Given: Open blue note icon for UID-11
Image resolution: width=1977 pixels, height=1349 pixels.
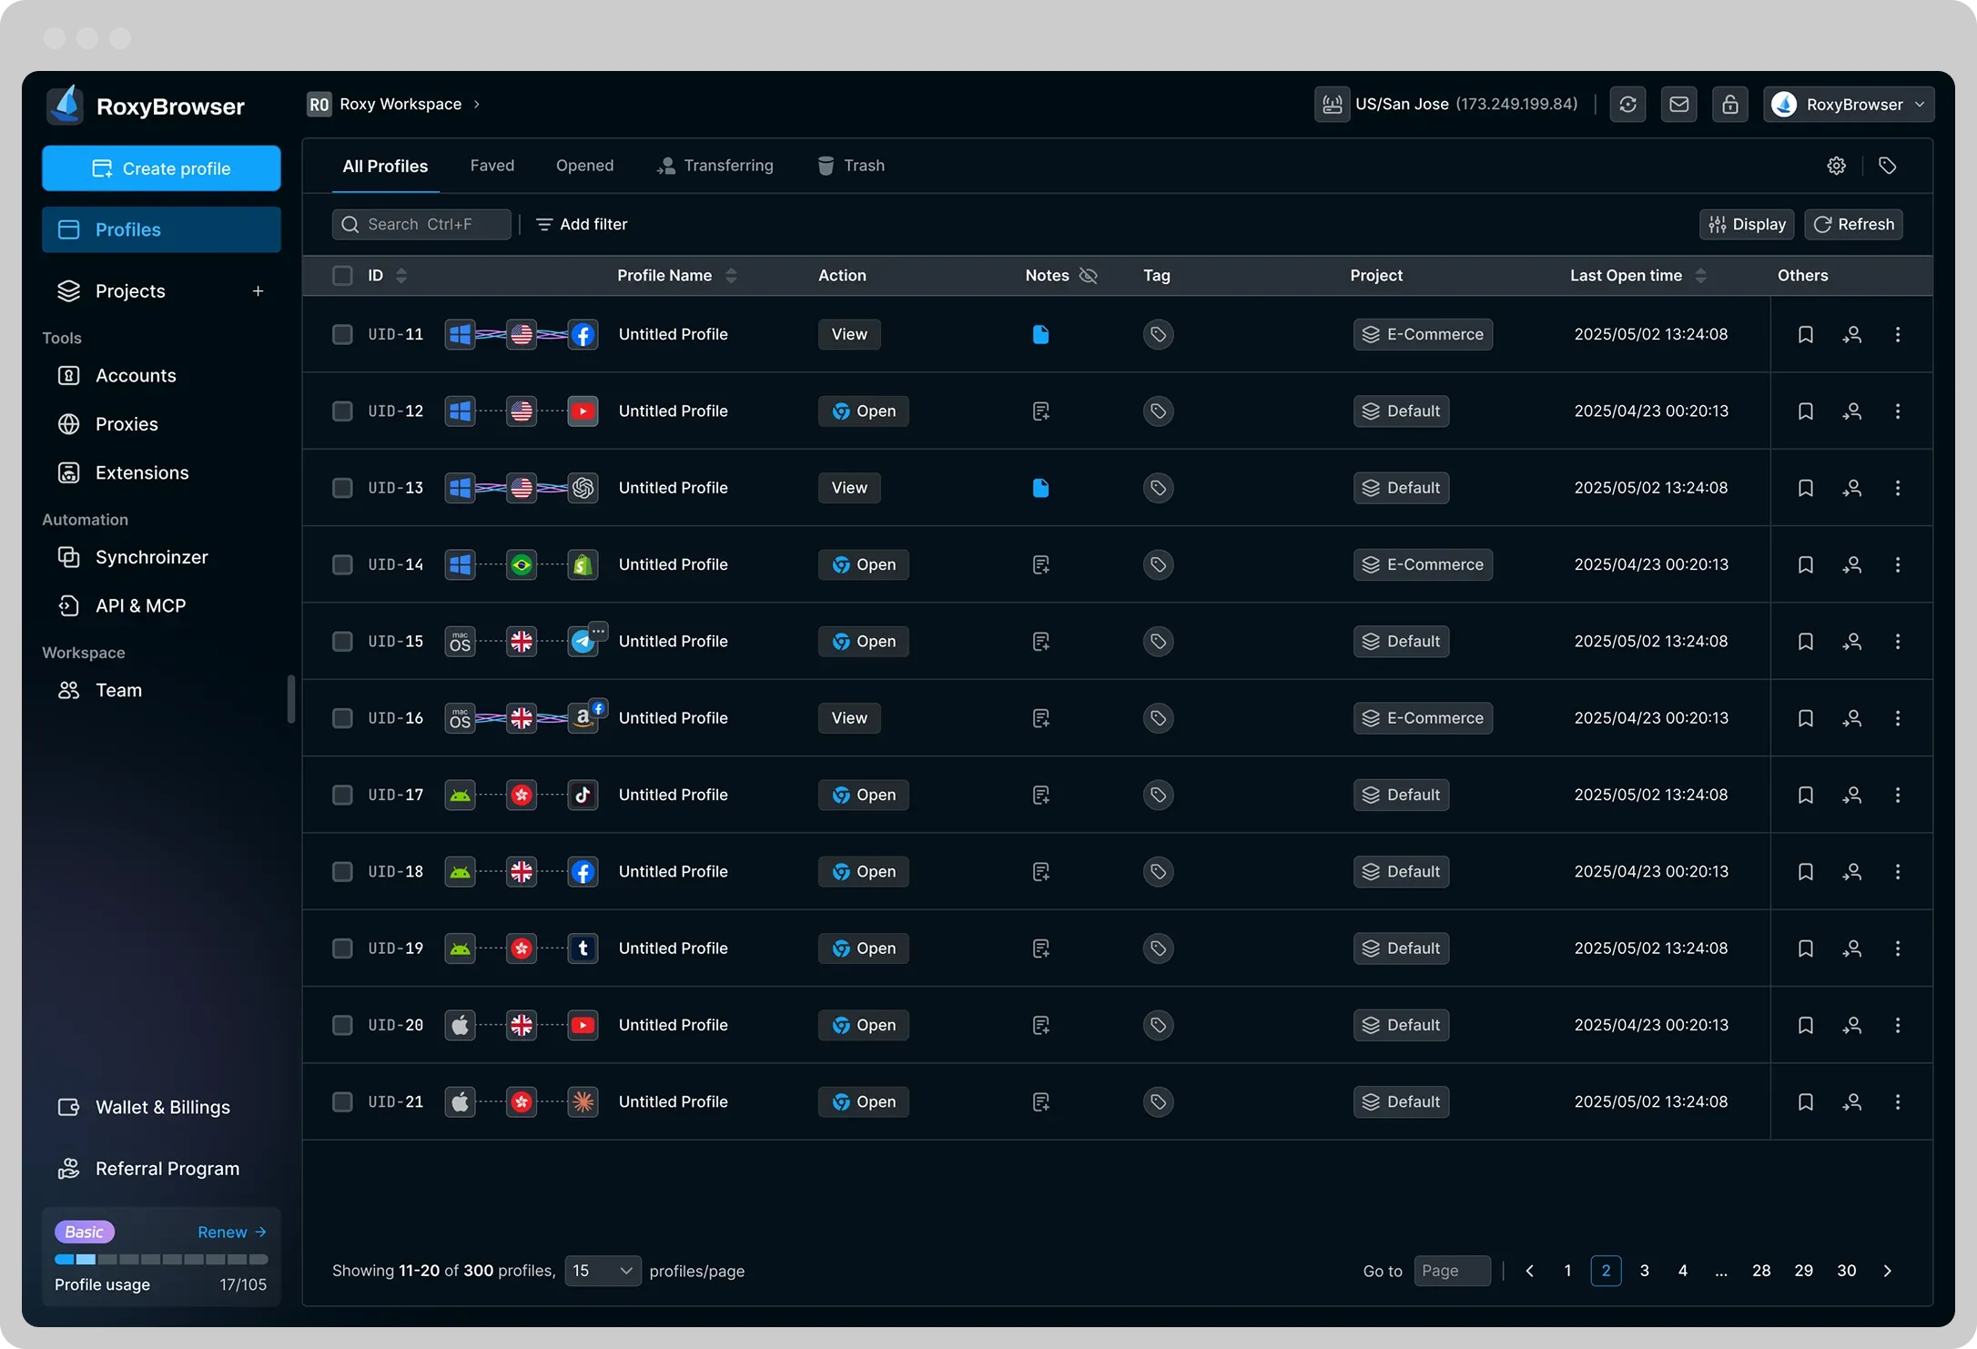Looking at the screenshot, I should point(1040,334).
